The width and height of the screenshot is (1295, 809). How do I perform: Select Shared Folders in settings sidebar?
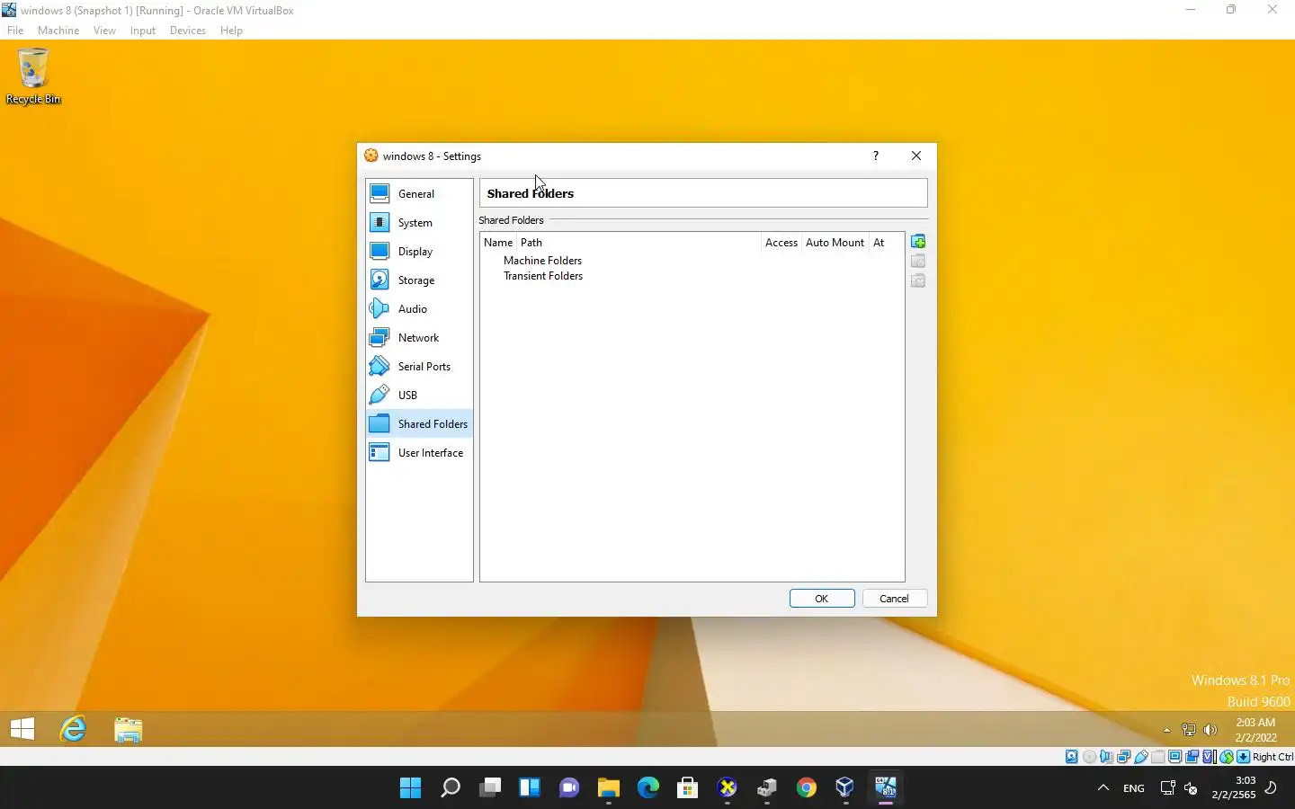point(419,423)
